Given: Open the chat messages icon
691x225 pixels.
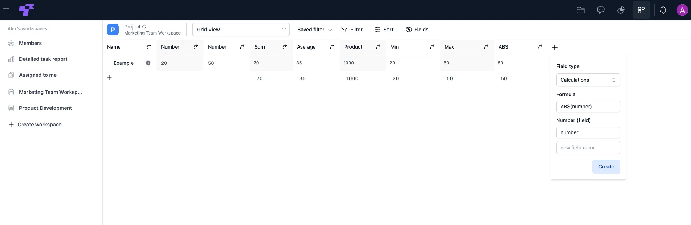Looking at the screenshot, I should 601,10.
